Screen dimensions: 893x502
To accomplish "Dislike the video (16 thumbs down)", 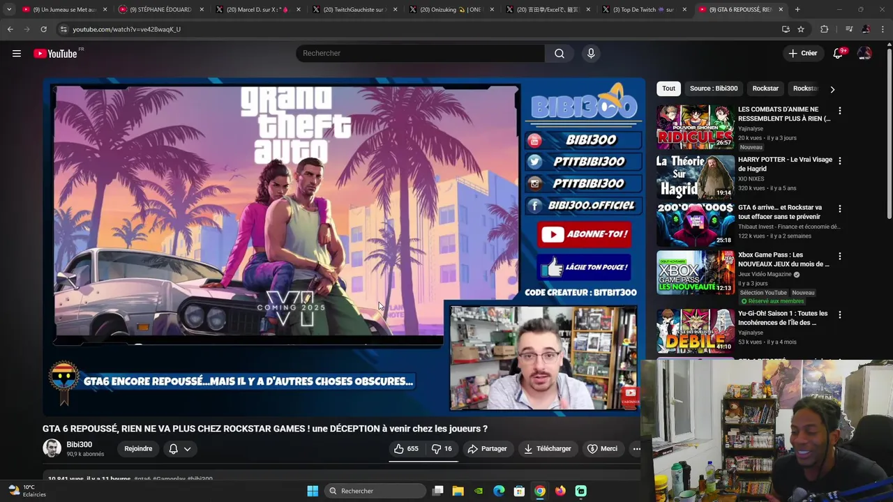I will click(x=441, y=449).
